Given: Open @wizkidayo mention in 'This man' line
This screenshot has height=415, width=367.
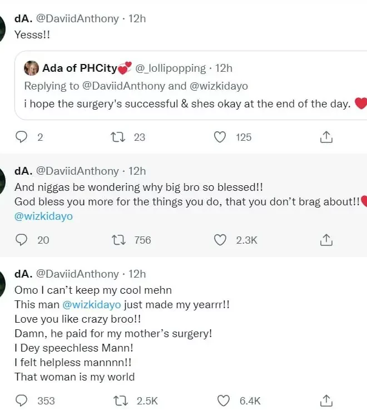Looking at the screenshot, I should 89,304.
